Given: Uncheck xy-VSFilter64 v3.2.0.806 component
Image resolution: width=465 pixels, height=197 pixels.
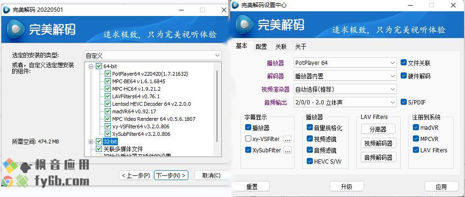Looking at the screenshot, I should click(x=108, y=126).
